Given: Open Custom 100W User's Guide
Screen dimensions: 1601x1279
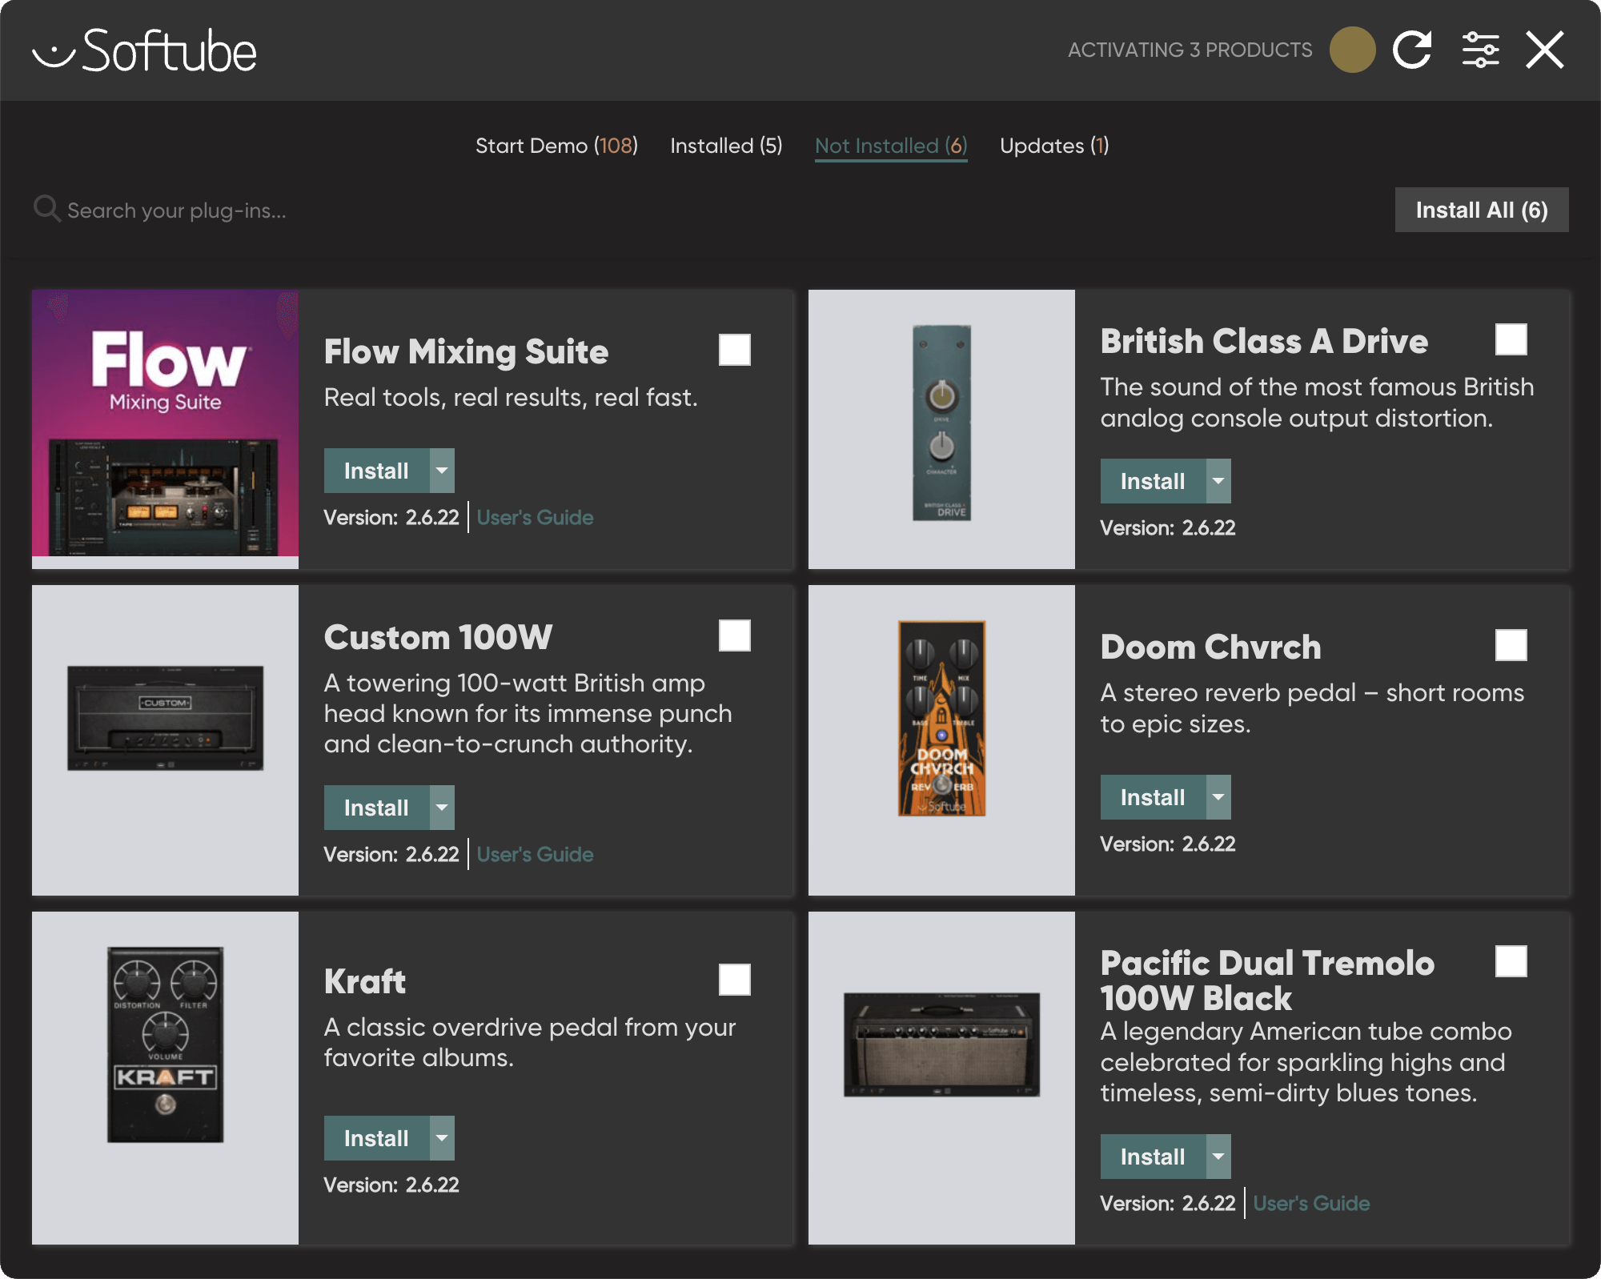Looking at the screenshot, I should click(x=535, y=854).
